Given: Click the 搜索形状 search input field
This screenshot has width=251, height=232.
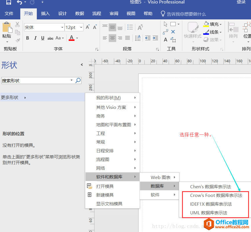Looking at the screenshot, I should (36, 81).
